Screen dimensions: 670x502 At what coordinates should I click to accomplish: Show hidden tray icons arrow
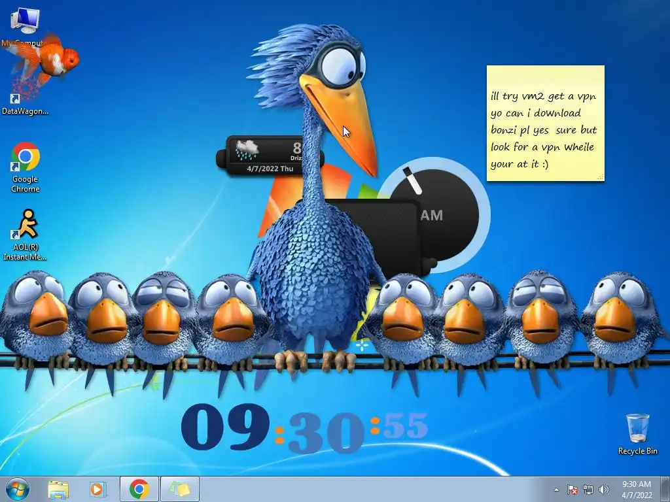[x=556, y=490]
